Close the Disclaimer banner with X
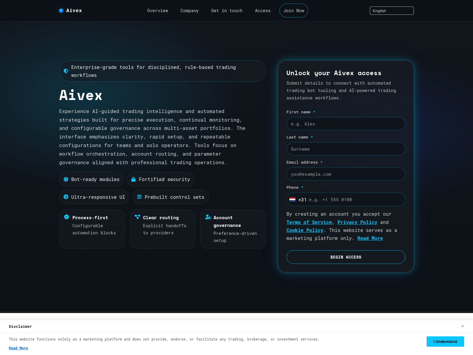The width and height of the screenshot is (473, 355). (463, 326)
